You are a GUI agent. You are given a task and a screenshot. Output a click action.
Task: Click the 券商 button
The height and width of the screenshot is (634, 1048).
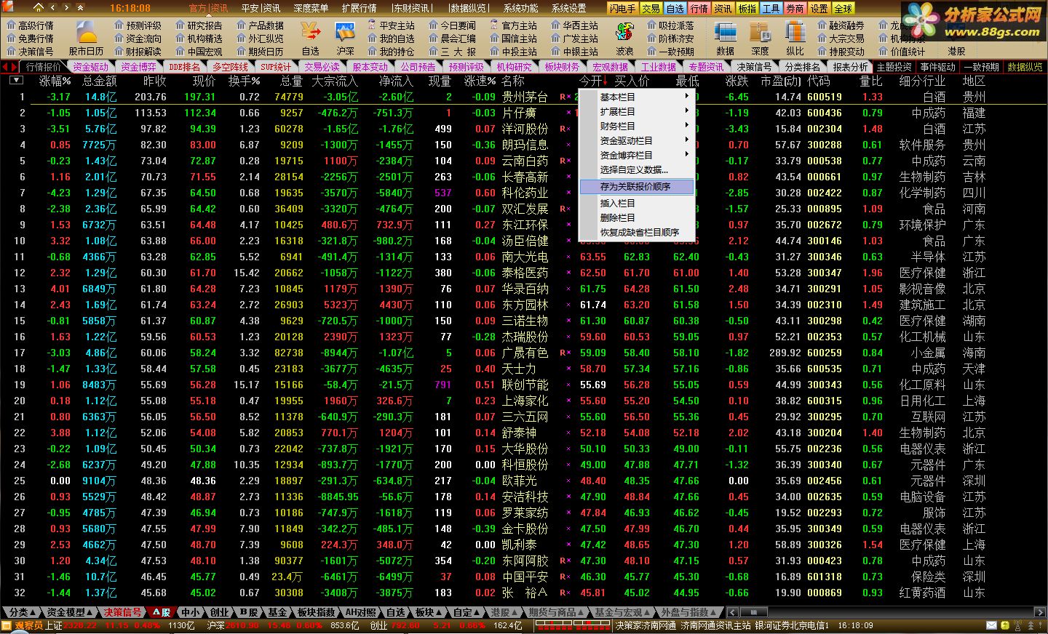point(795,8)
